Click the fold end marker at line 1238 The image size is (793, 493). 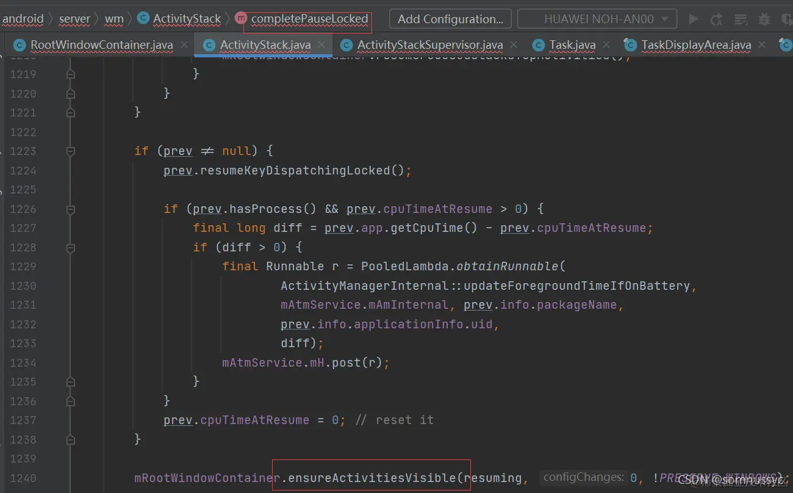[71, 439]
